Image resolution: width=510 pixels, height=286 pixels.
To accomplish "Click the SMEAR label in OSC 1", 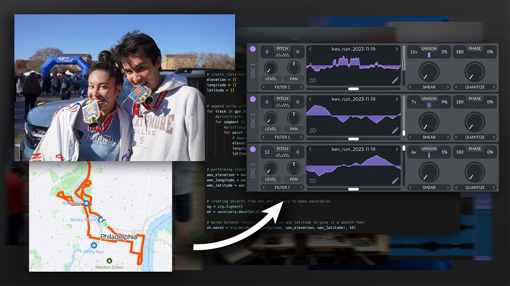I will (x=429, y=87).
